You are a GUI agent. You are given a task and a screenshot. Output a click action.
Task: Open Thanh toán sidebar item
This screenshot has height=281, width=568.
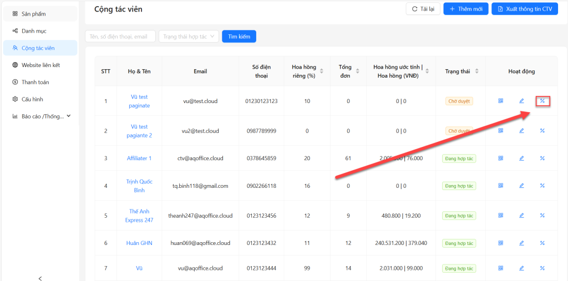click(x=35, y=82)
